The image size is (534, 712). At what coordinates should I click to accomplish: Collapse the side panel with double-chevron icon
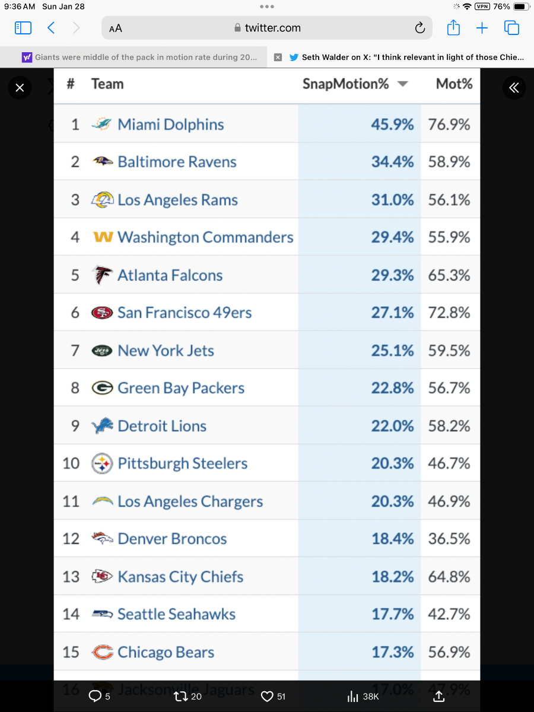click(x=514, y=88)
